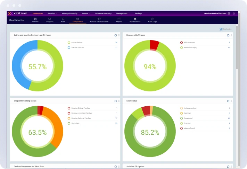The height and width of the screenshot is (169, 247).
Task: Switch to the Audit Logs tab
Action: [152, 20]
